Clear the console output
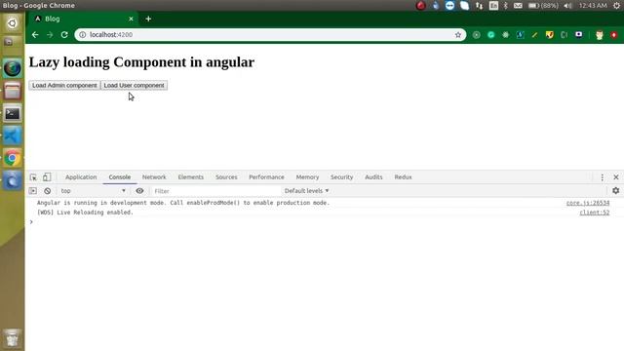The height and width of the screenshot is (351, 624). (x=48, y=191)
